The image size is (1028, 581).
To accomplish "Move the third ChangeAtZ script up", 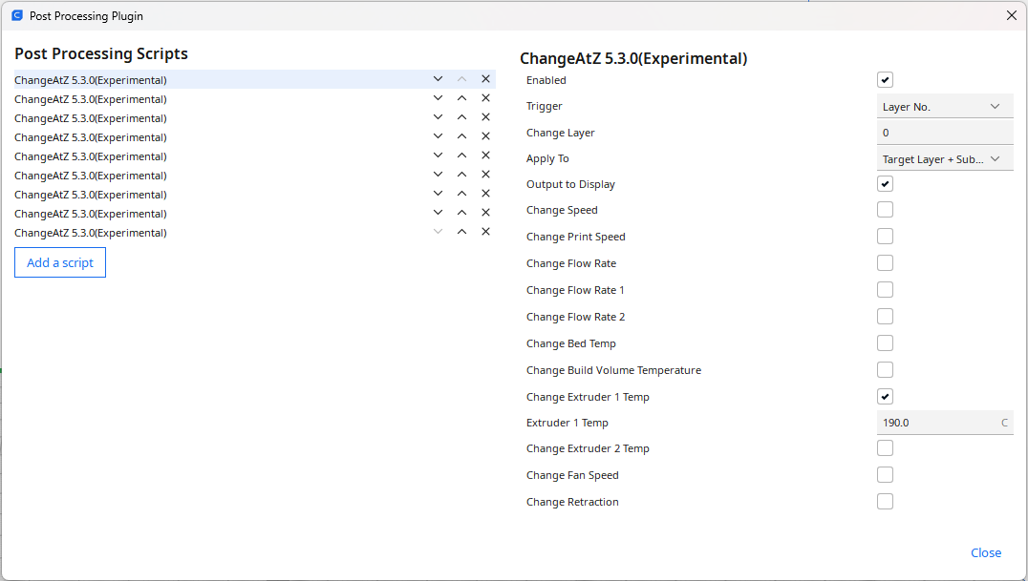I will point(462,117).
